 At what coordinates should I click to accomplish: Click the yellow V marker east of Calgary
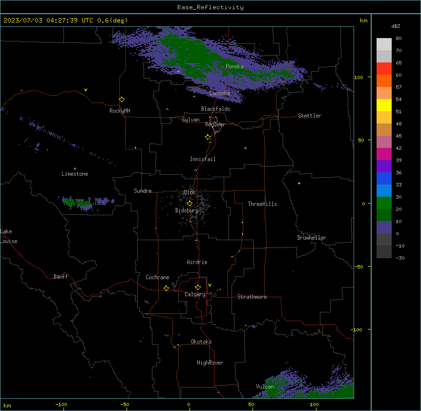coord(210,285)
